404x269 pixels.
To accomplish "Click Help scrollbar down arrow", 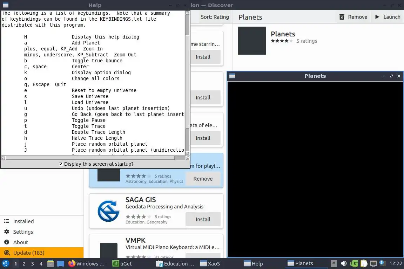I will (187, 153).
